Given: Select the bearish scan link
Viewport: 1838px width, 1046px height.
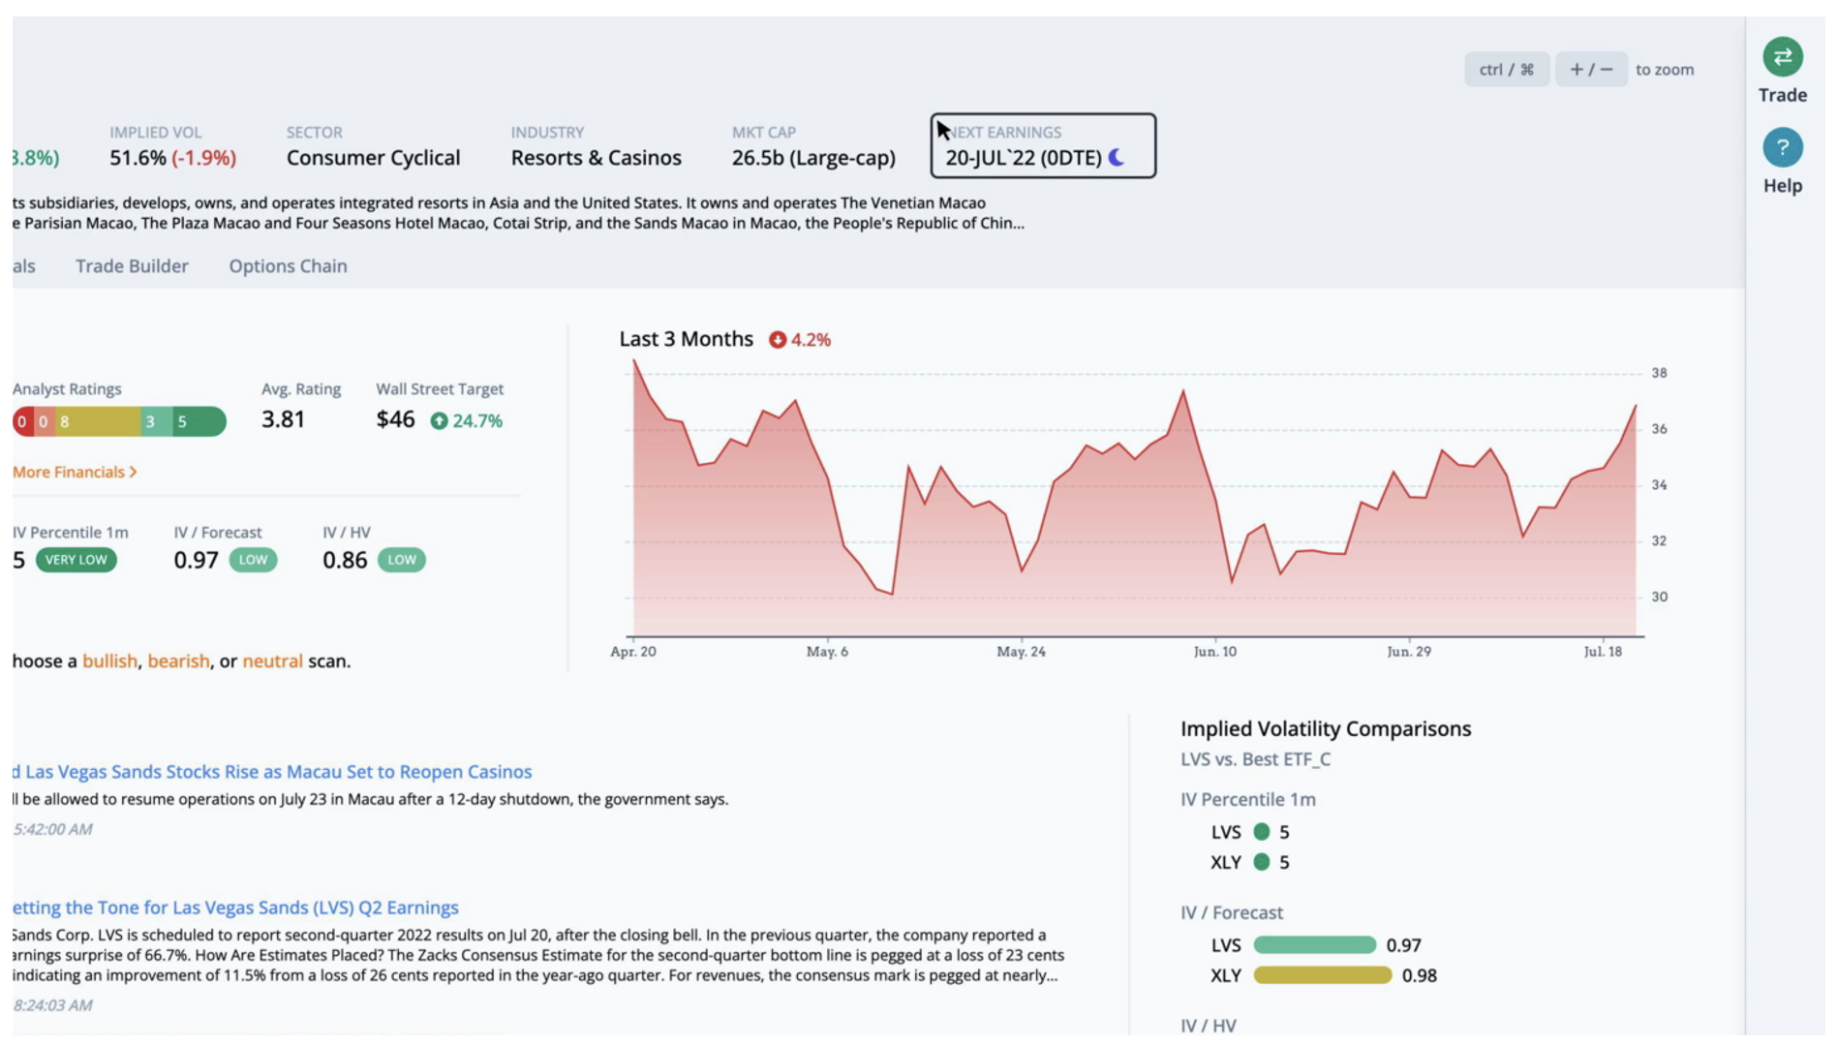Looking at the screenshot, I should pyautogui.click(x=178, y=661).
